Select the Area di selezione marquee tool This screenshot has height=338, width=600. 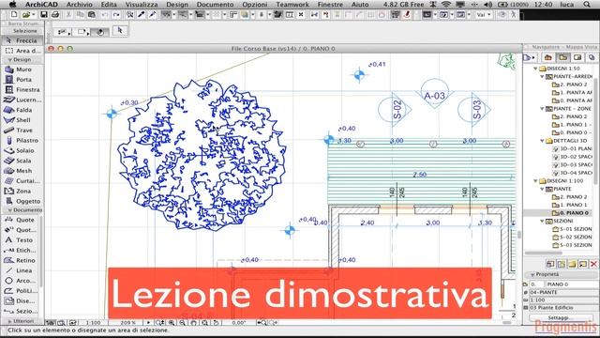tap(22, 51)
